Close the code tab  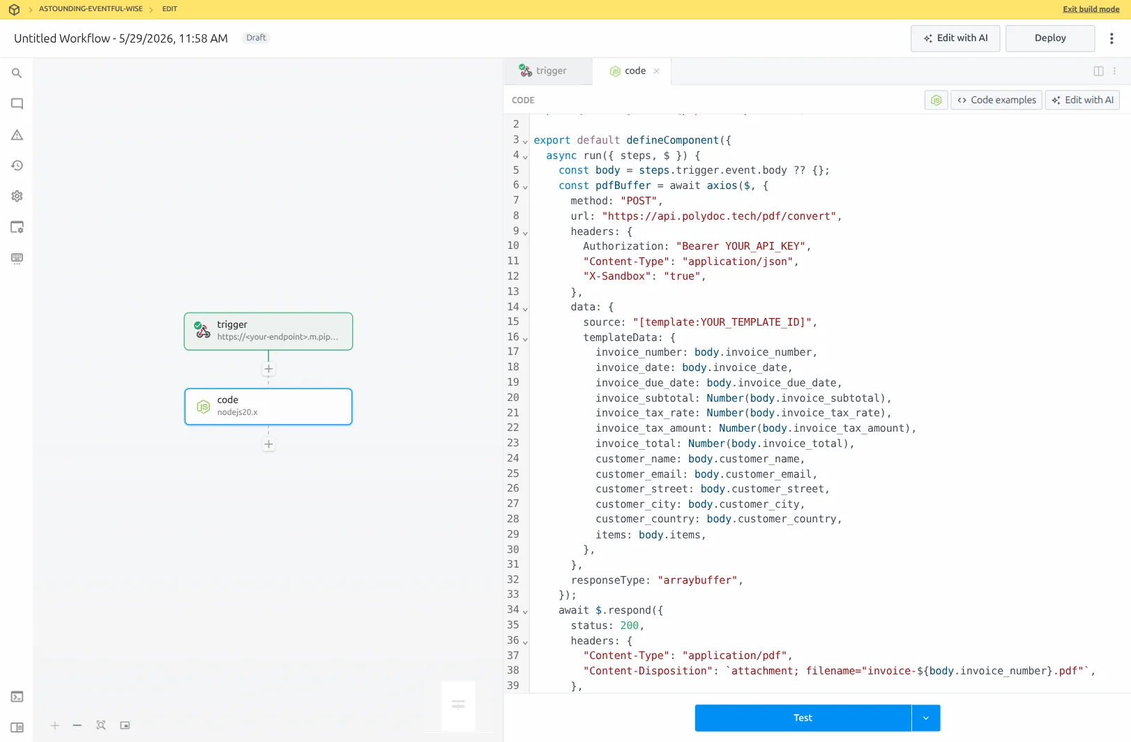[656, 71]
